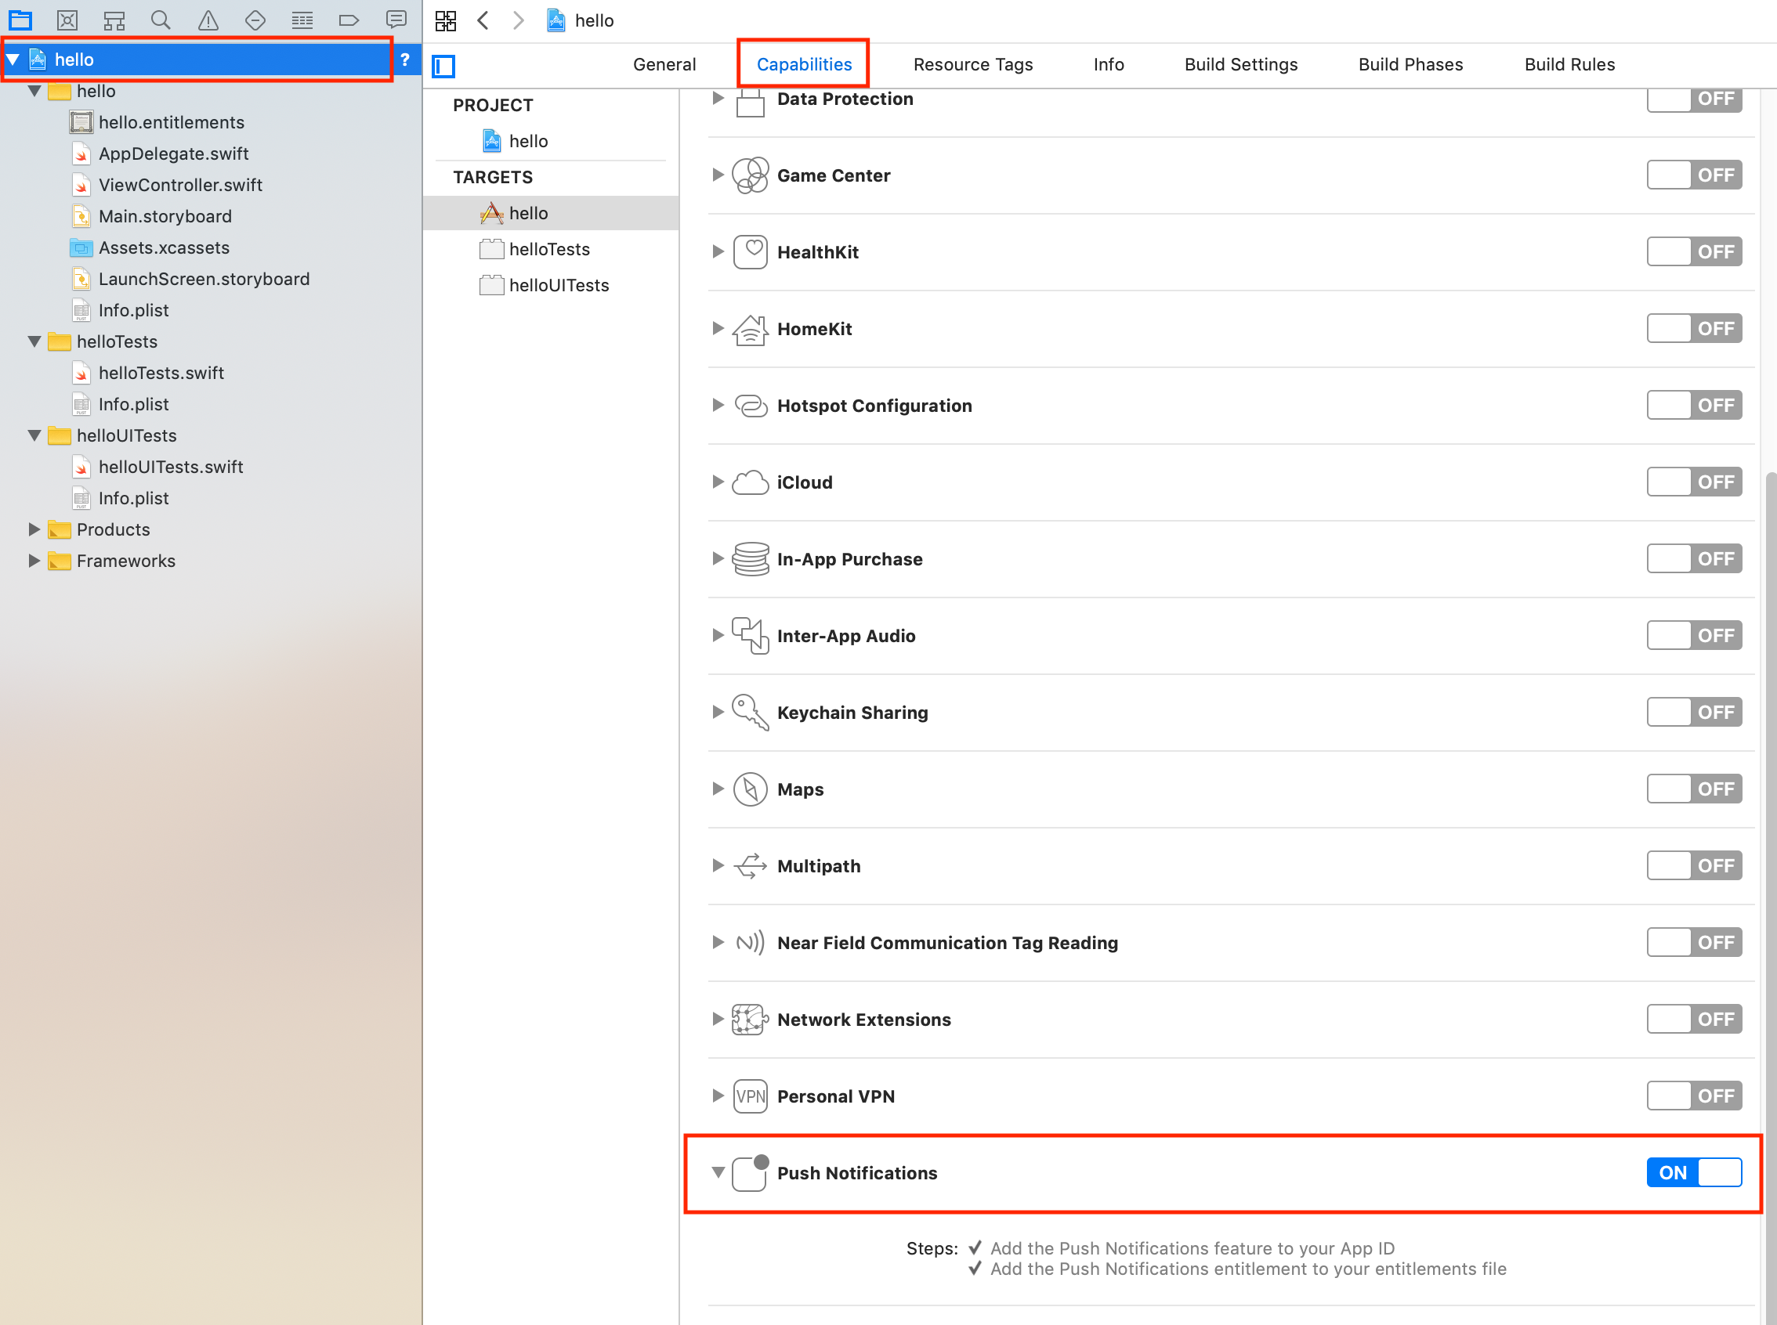The height and width of the screenshot is (1325, 1777).
Task: Select the helloUITests target
Action: pyautogui.click(x=559, y=286)
